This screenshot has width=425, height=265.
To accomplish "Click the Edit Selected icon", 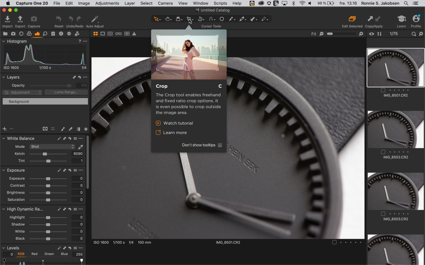I will (x=352, y=19).
